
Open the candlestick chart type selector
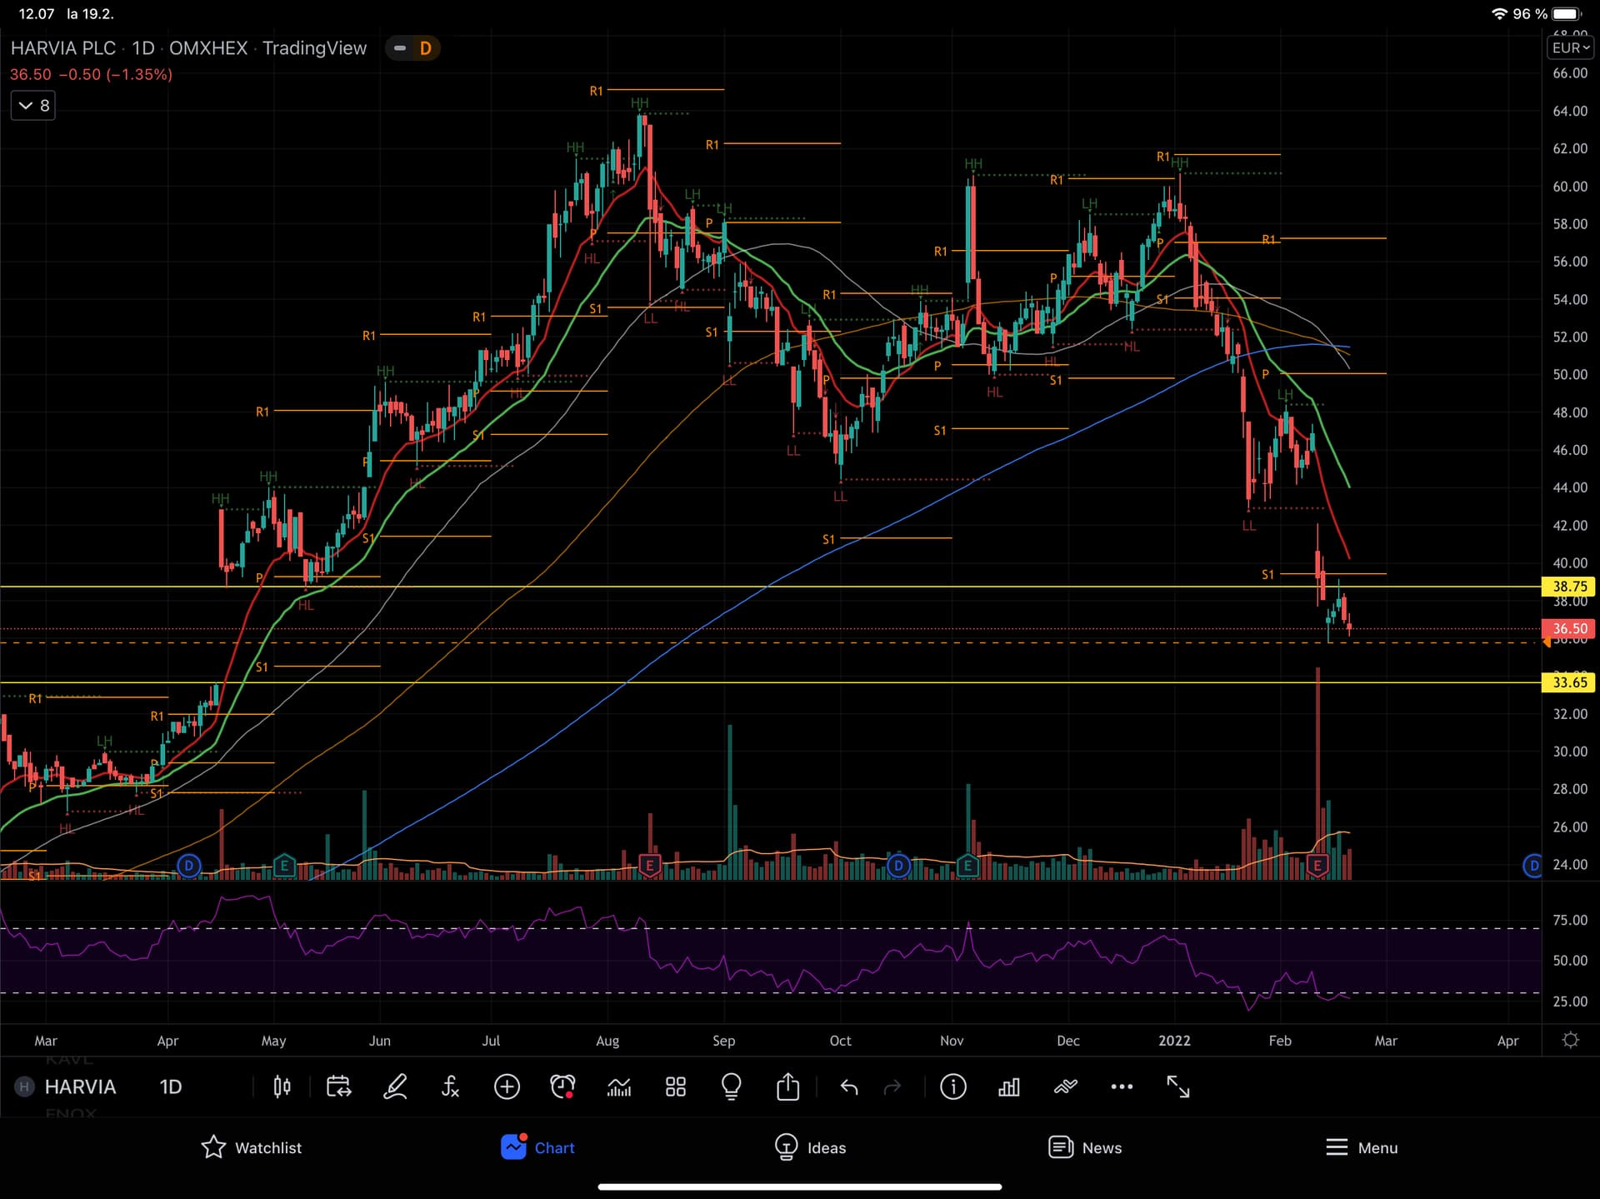(282, 1087)
